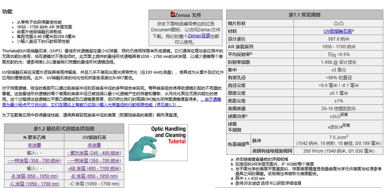Click the 表1.1 常见规格 table title
The width and height of the screenshot is (387, 188).
[x=305, y=15]
